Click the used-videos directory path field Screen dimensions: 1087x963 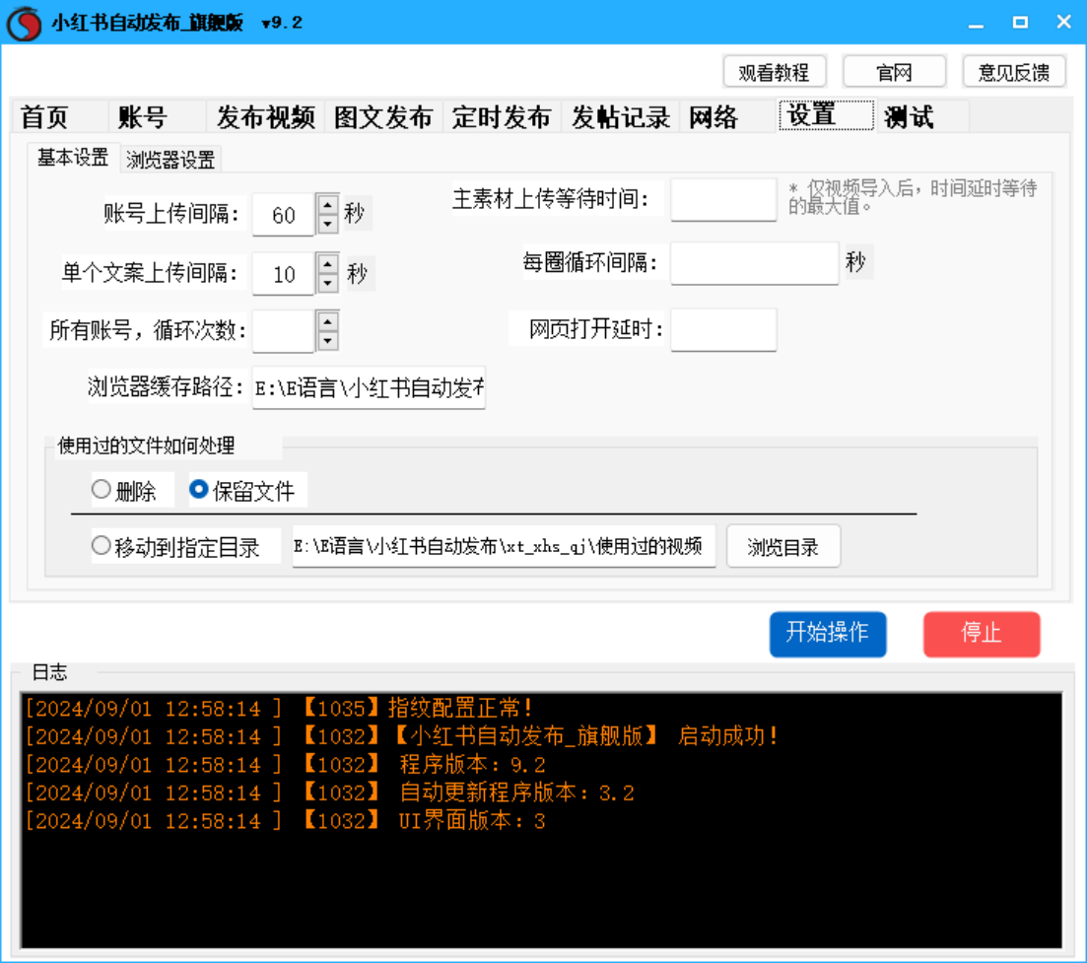[x=504, y=546]
